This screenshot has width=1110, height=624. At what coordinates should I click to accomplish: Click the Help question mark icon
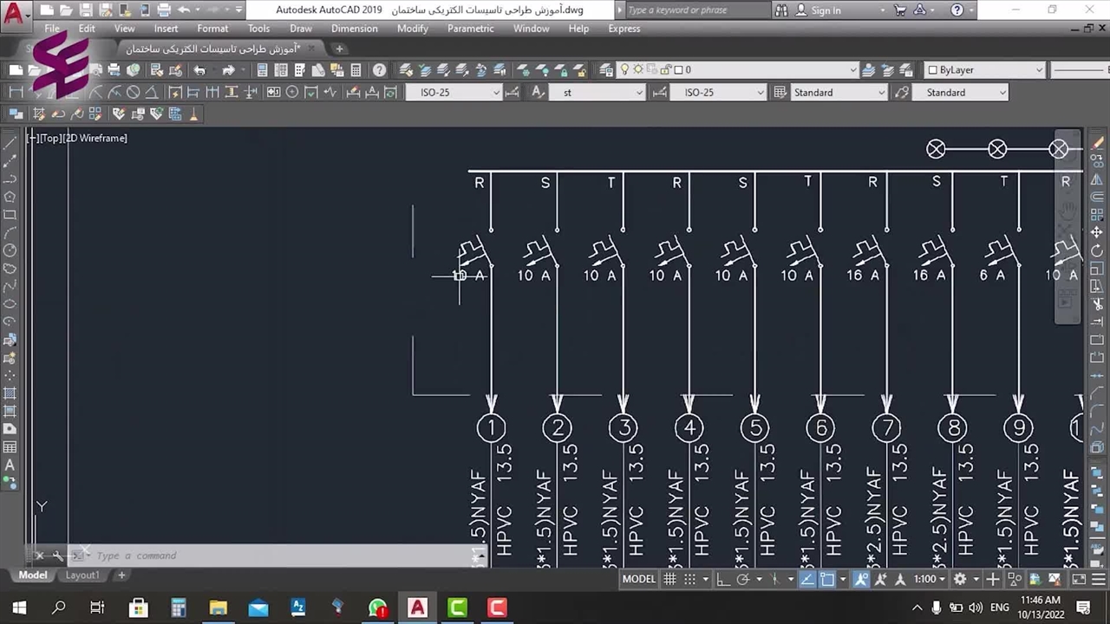click(379, 70)
